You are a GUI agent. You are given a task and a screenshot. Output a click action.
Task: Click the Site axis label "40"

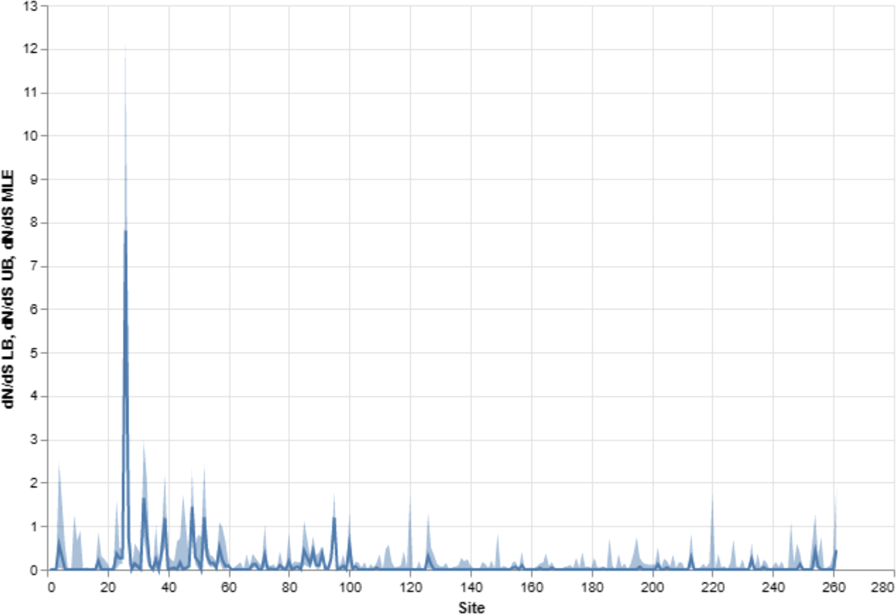pos(169,587)
